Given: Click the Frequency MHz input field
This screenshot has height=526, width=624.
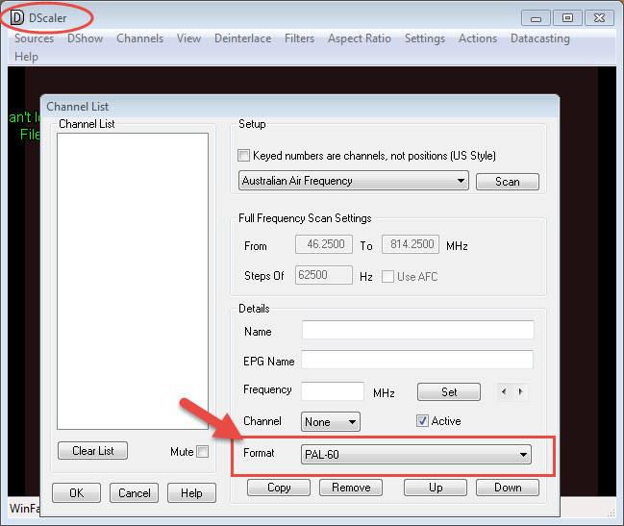Looking at the screenshot, I should (333, 391).
